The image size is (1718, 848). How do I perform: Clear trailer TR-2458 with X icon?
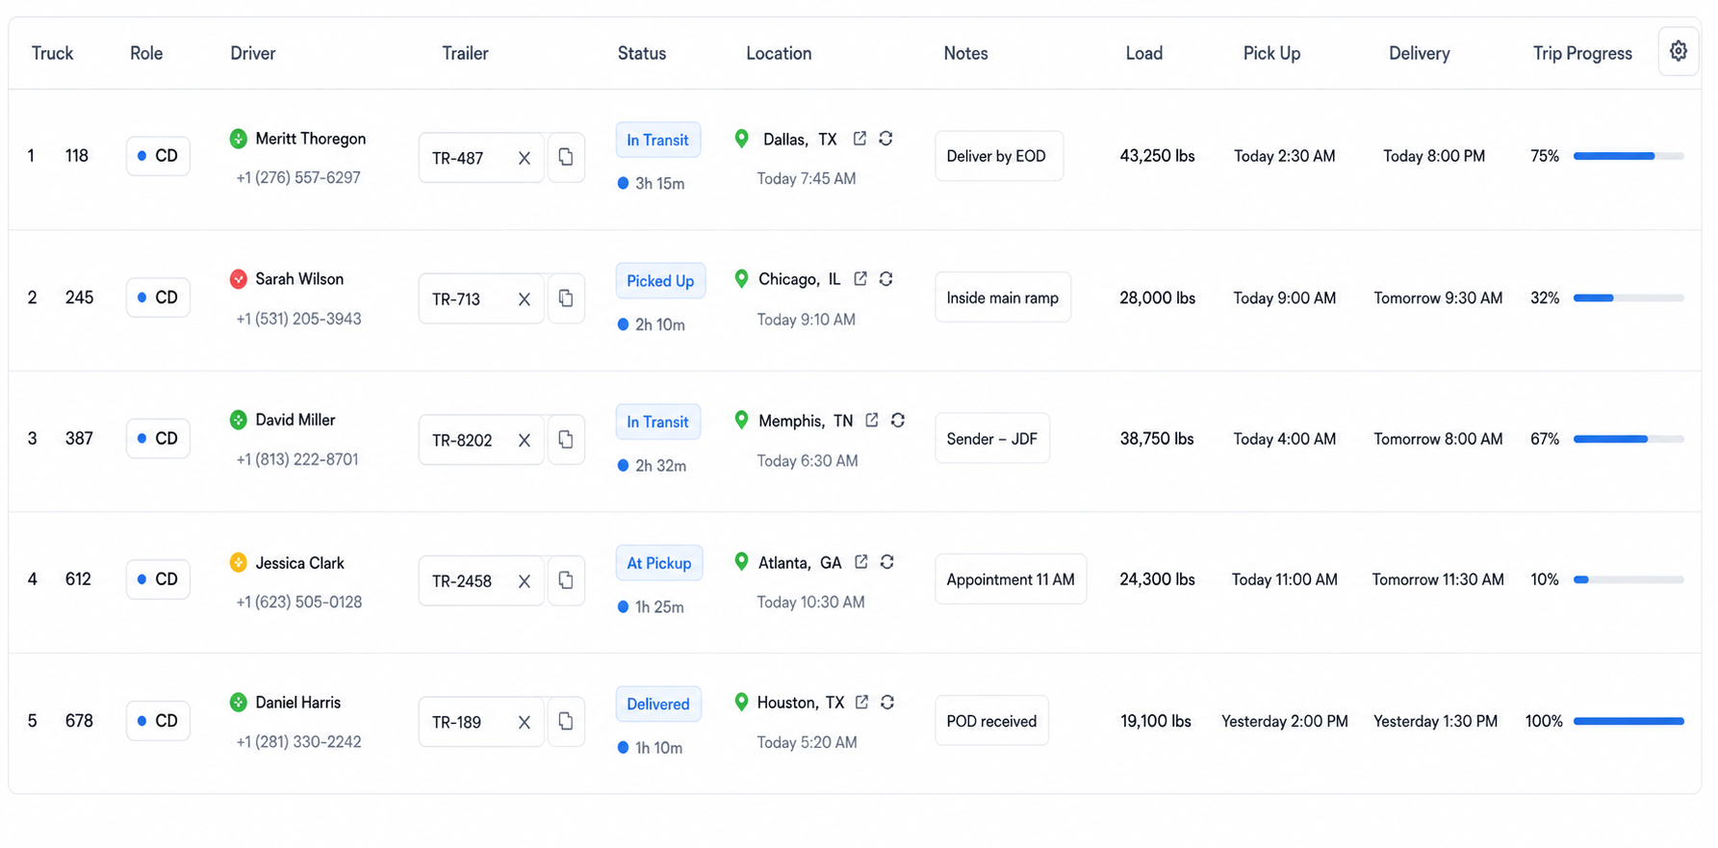point(524,581)
